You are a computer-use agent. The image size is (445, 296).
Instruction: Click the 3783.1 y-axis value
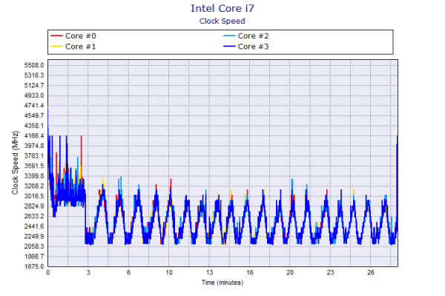34,156
